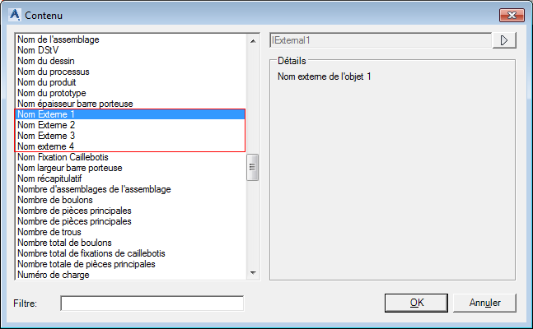Select 'Nom du dessin' entry

click(x=45, y=61)
